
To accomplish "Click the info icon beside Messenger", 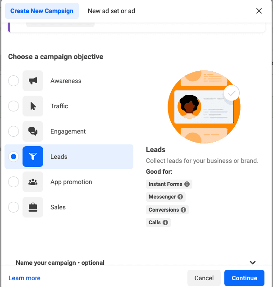I will 180,197.
